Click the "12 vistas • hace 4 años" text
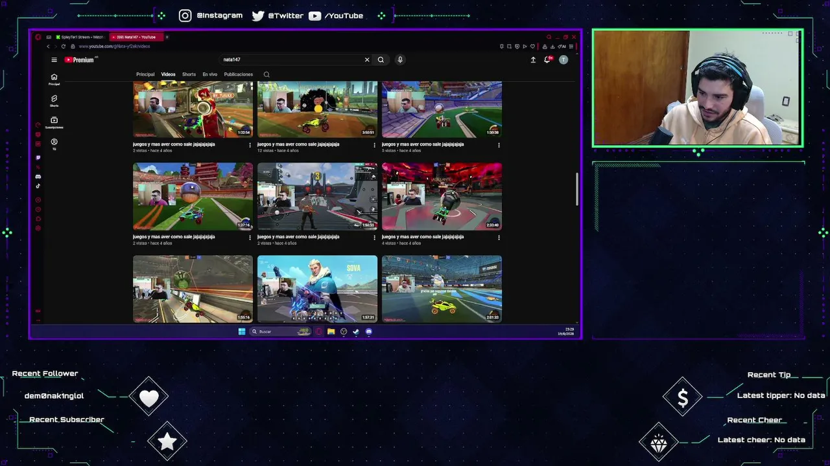 point(277,151)
